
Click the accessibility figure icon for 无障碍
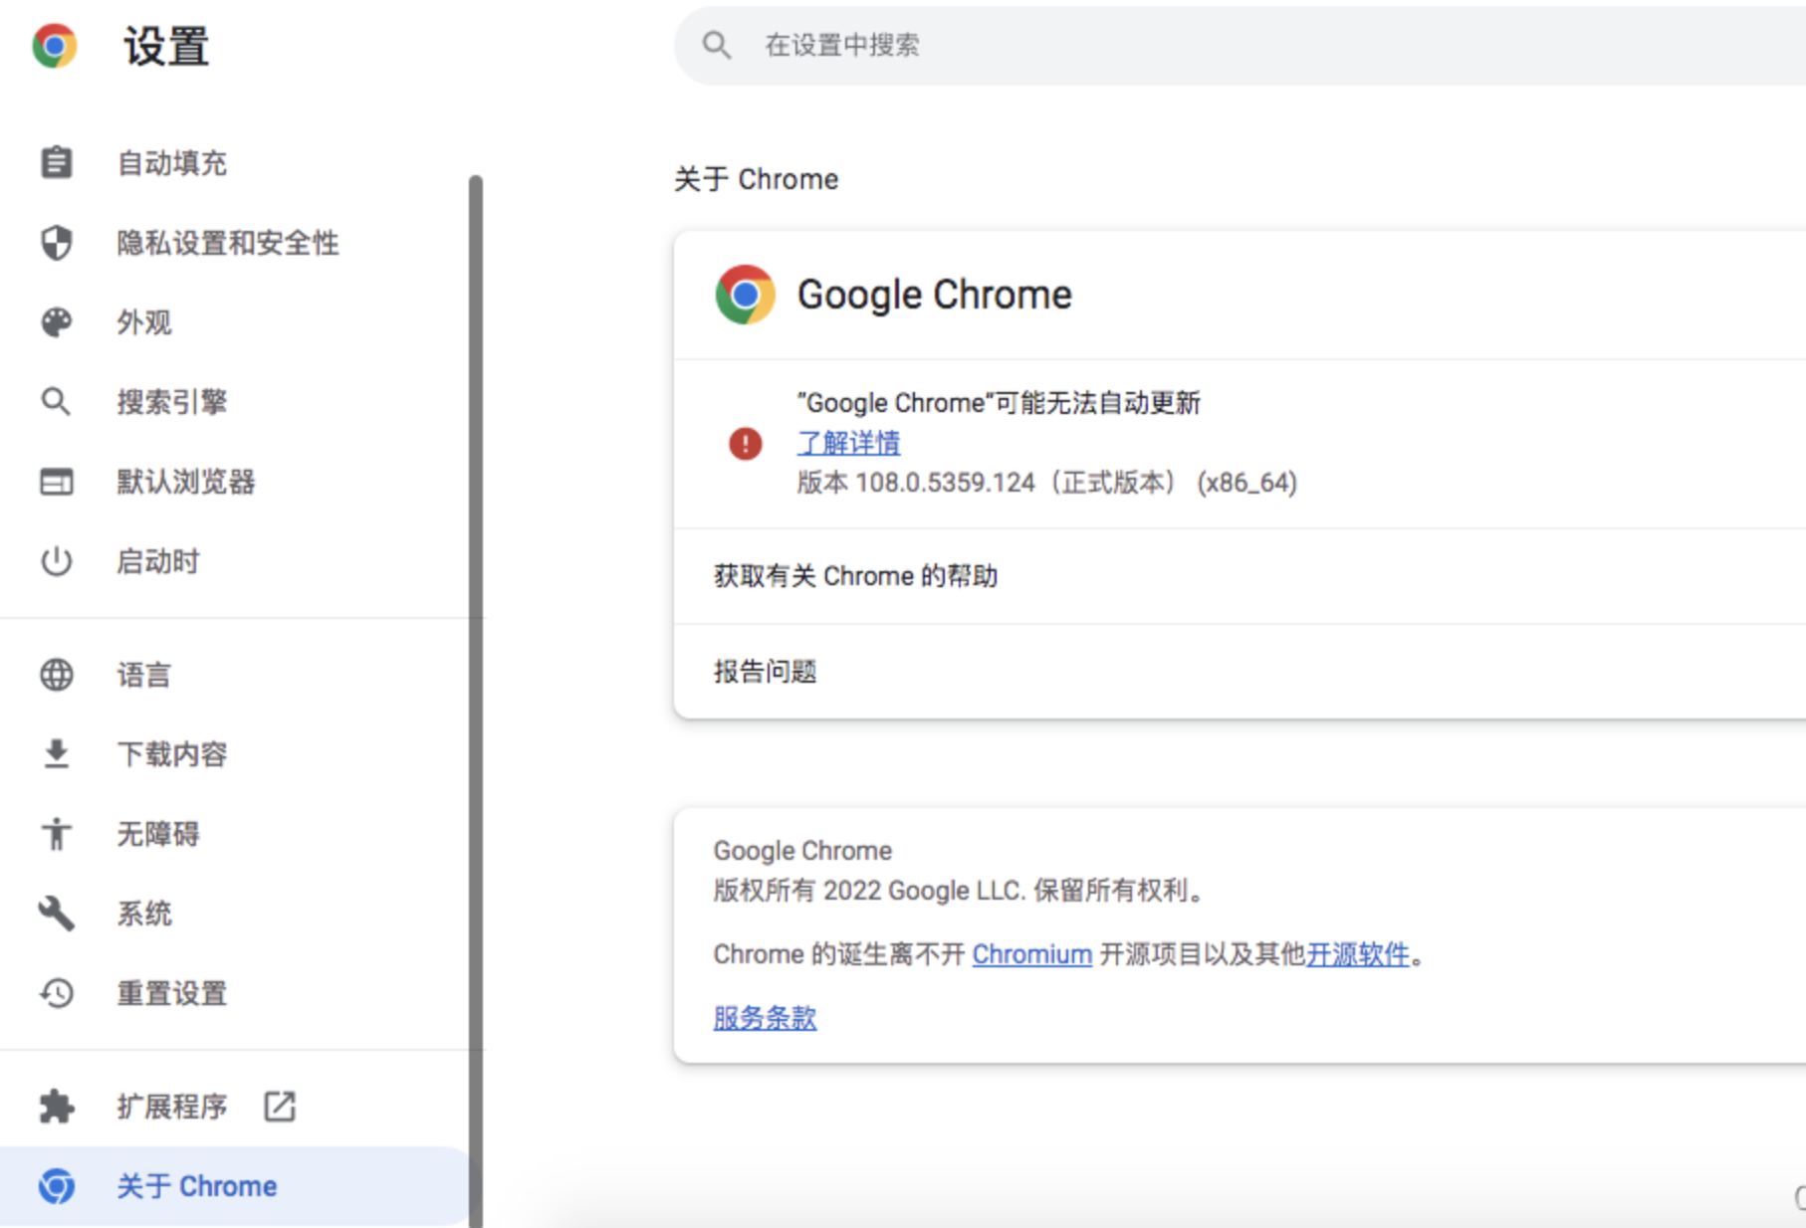click(56, 834)
